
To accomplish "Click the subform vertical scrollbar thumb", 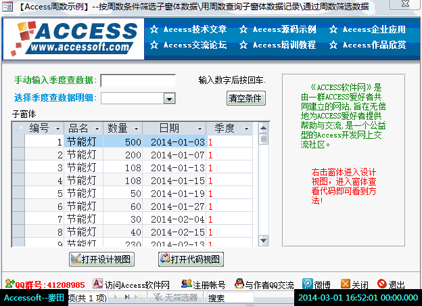I will 264,139.
